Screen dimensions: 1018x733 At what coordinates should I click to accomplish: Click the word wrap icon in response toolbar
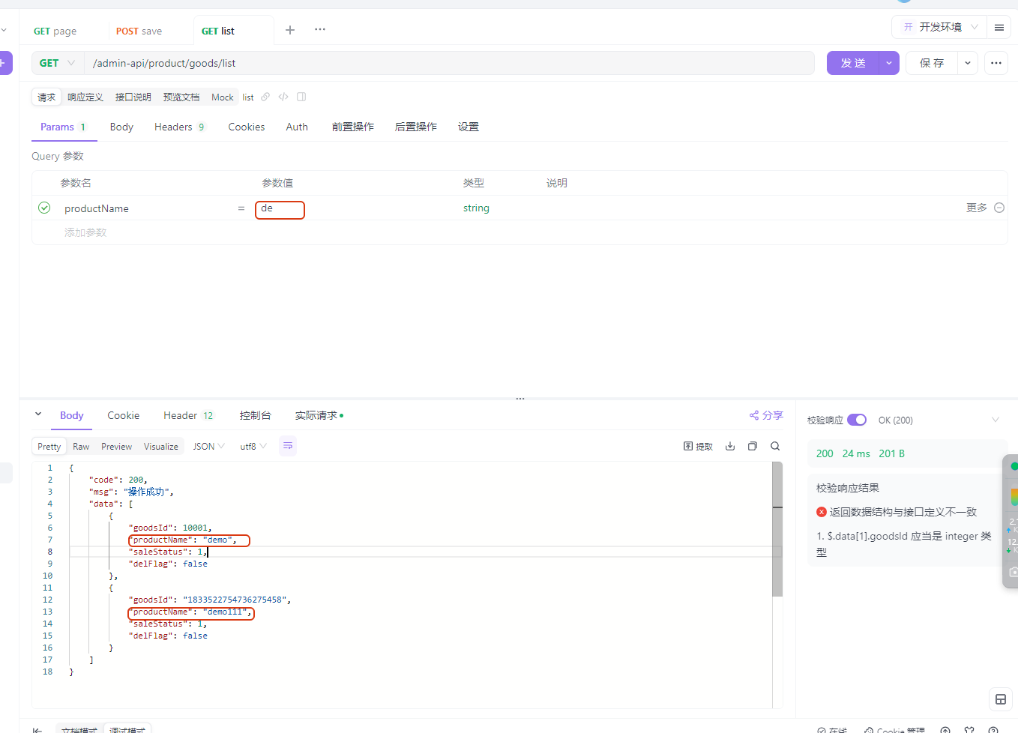pos(288,446)
